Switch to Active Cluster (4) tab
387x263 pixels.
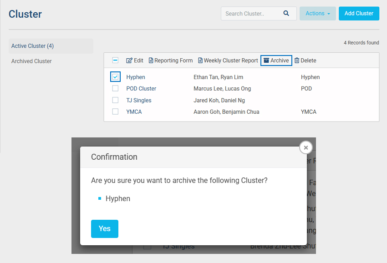coord(32,46)
